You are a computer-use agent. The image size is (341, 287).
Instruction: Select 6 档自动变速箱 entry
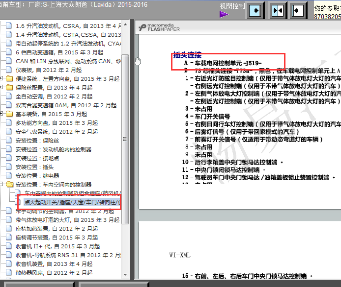coord(59,52)
